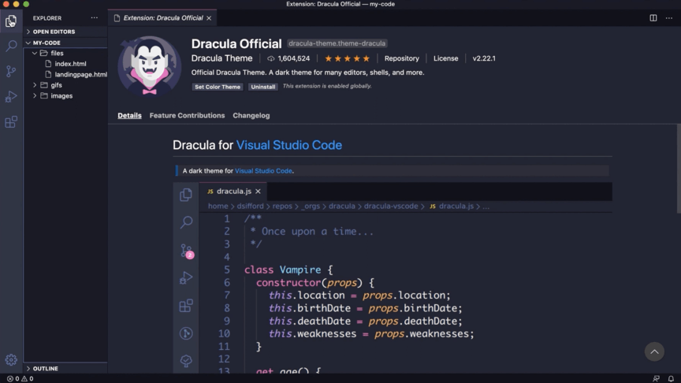
Task: Switch to the Changelog tab
Action: (x=251, y=116)
